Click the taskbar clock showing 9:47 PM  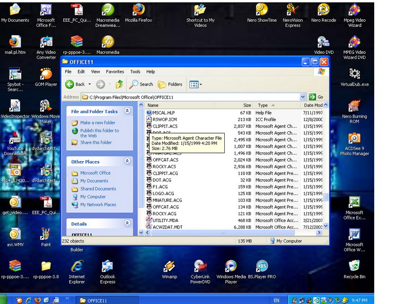coord(359,300)
